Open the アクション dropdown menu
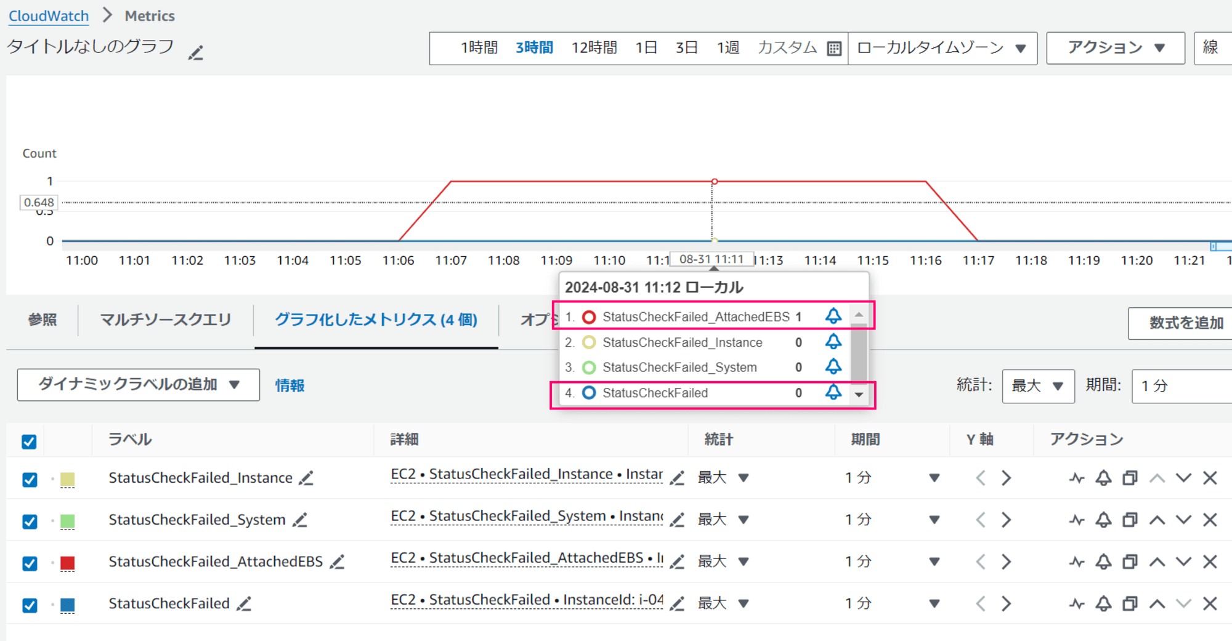This screenshot has width=1232, height=641. coord(1116,48)
